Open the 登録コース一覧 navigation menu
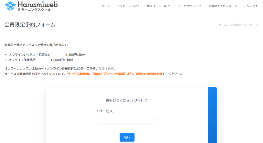 [x=156, y=6]
